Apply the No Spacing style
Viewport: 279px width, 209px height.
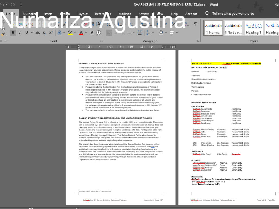coord(234,28)
